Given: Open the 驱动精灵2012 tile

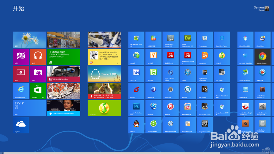Looking at the screenshot, I should 170,57.
